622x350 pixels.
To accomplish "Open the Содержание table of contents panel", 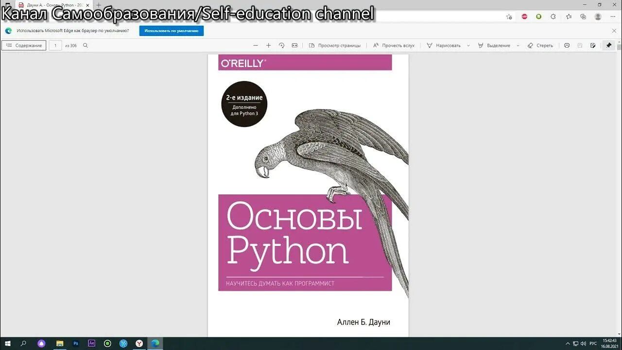I will tap(24, 45).
